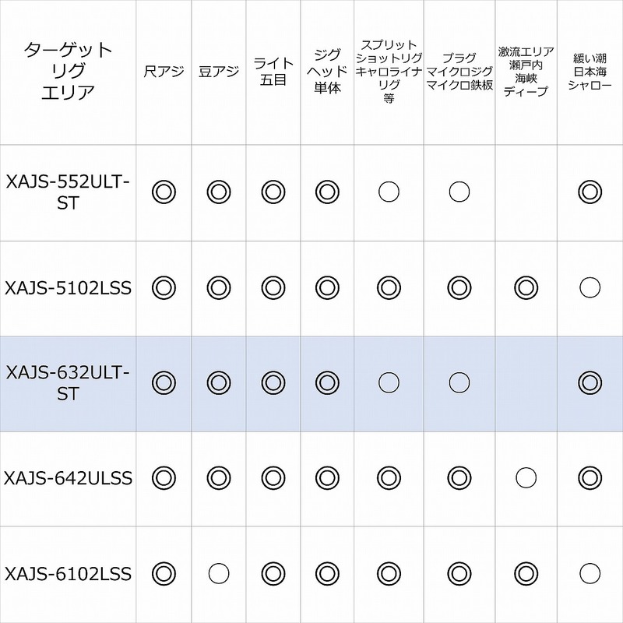Viewport: 623px width, 623px height.
Task: Select the ジグヘッド単体 column header
Action: 326,70
